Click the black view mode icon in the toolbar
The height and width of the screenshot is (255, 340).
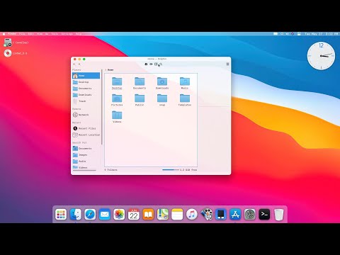coord(146,64)
